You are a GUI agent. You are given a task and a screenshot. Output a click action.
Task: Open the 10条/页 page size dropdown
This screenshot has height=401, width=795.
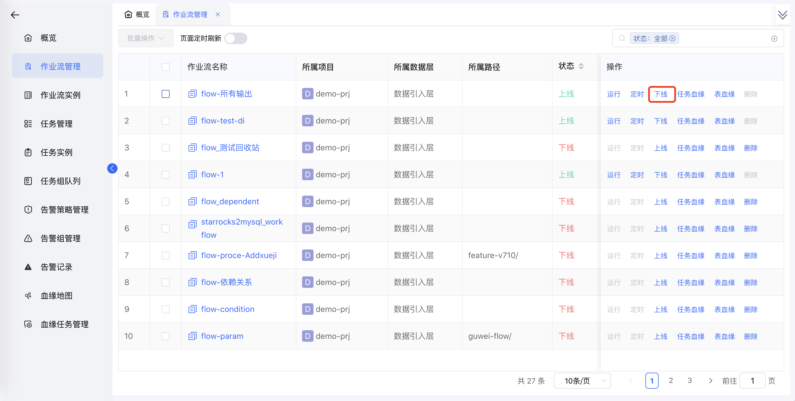click(582, 381)
